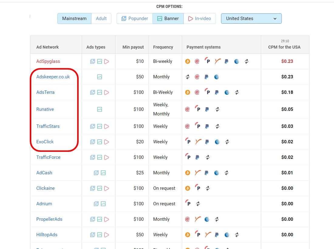334x249 pixels.
Task: Click the ePayments icon in Runative row
Action: 187,109
